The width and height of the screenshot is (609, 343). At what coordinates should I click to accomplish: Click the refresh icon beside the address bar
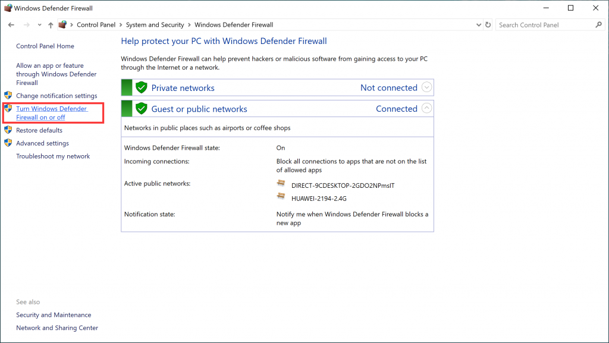coord(488,24)
